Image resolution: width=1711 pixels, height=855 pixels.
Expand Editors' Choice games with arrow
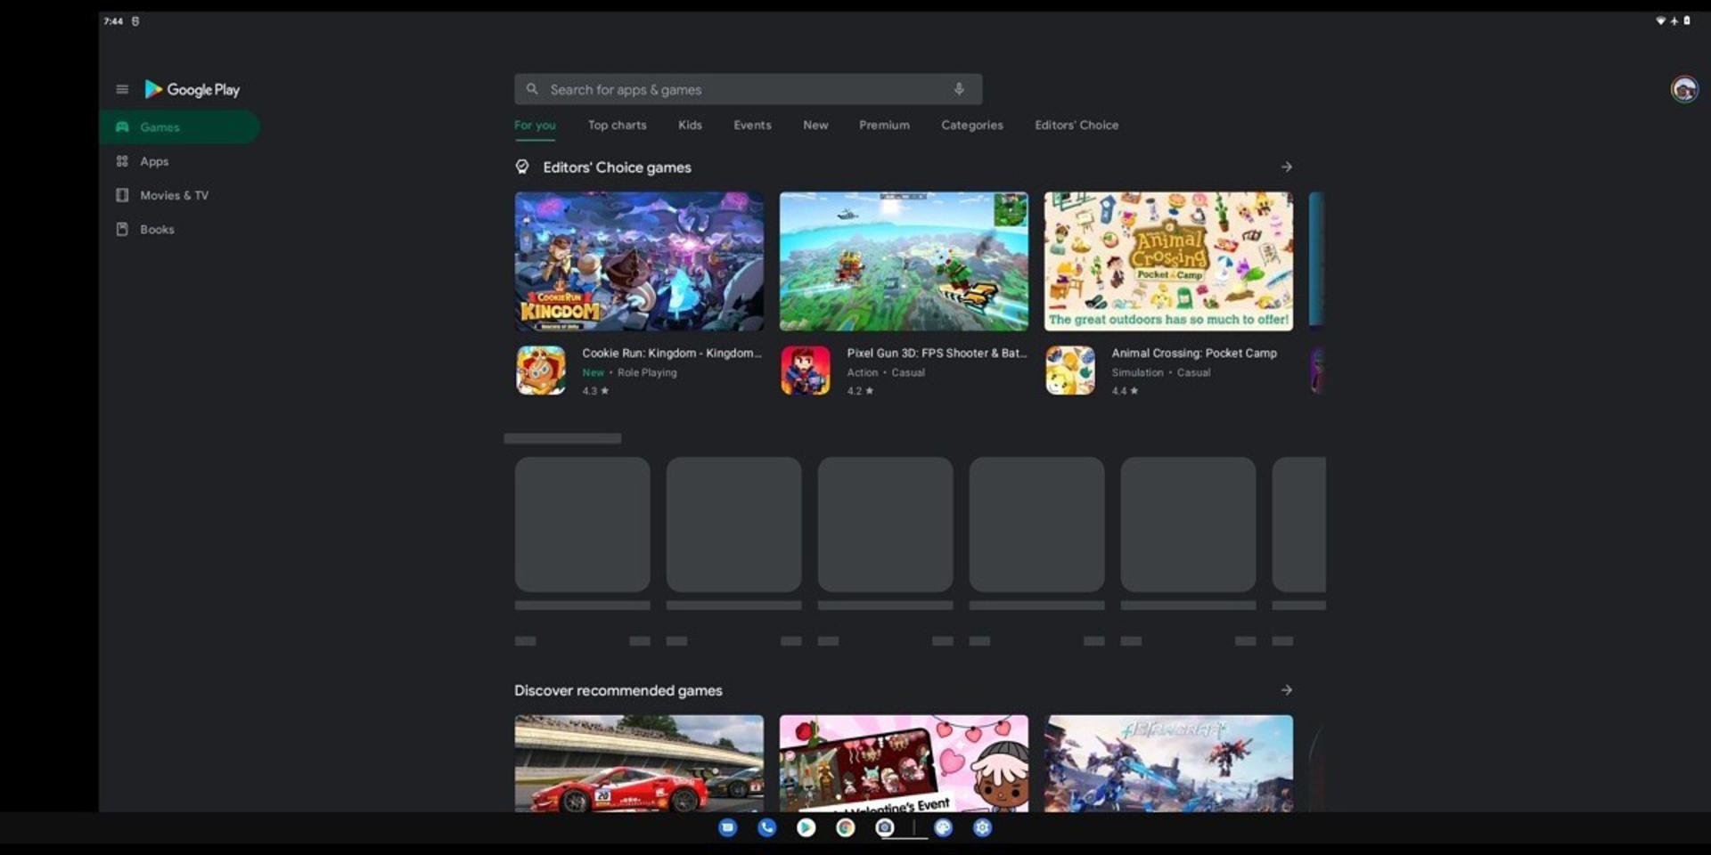pos(1286,167)
